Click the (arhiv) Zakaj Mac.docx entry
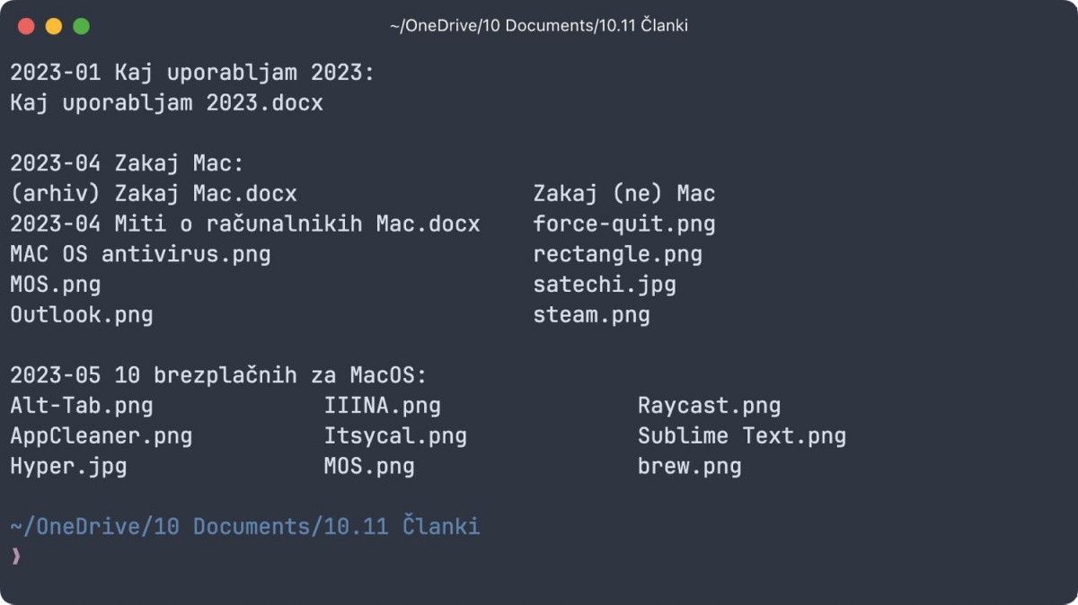 (x=153, y=194)
